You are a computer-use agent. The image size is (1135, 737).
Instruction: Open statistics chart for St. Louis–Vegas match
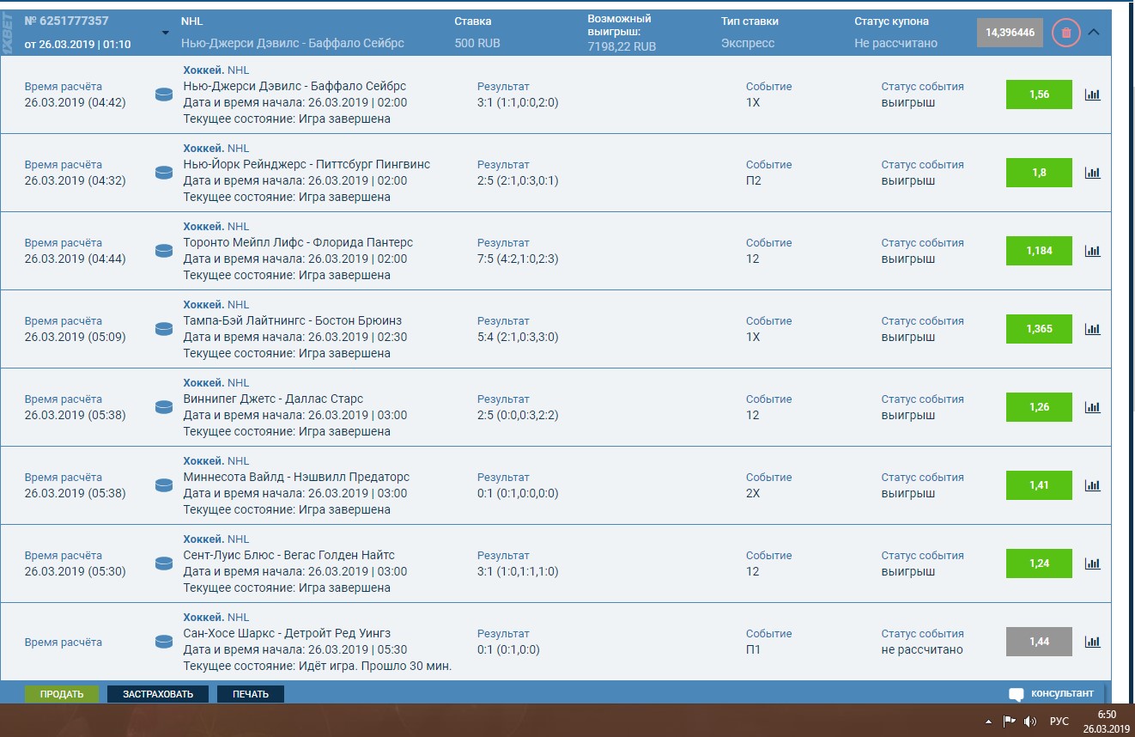click(1092, 563)
